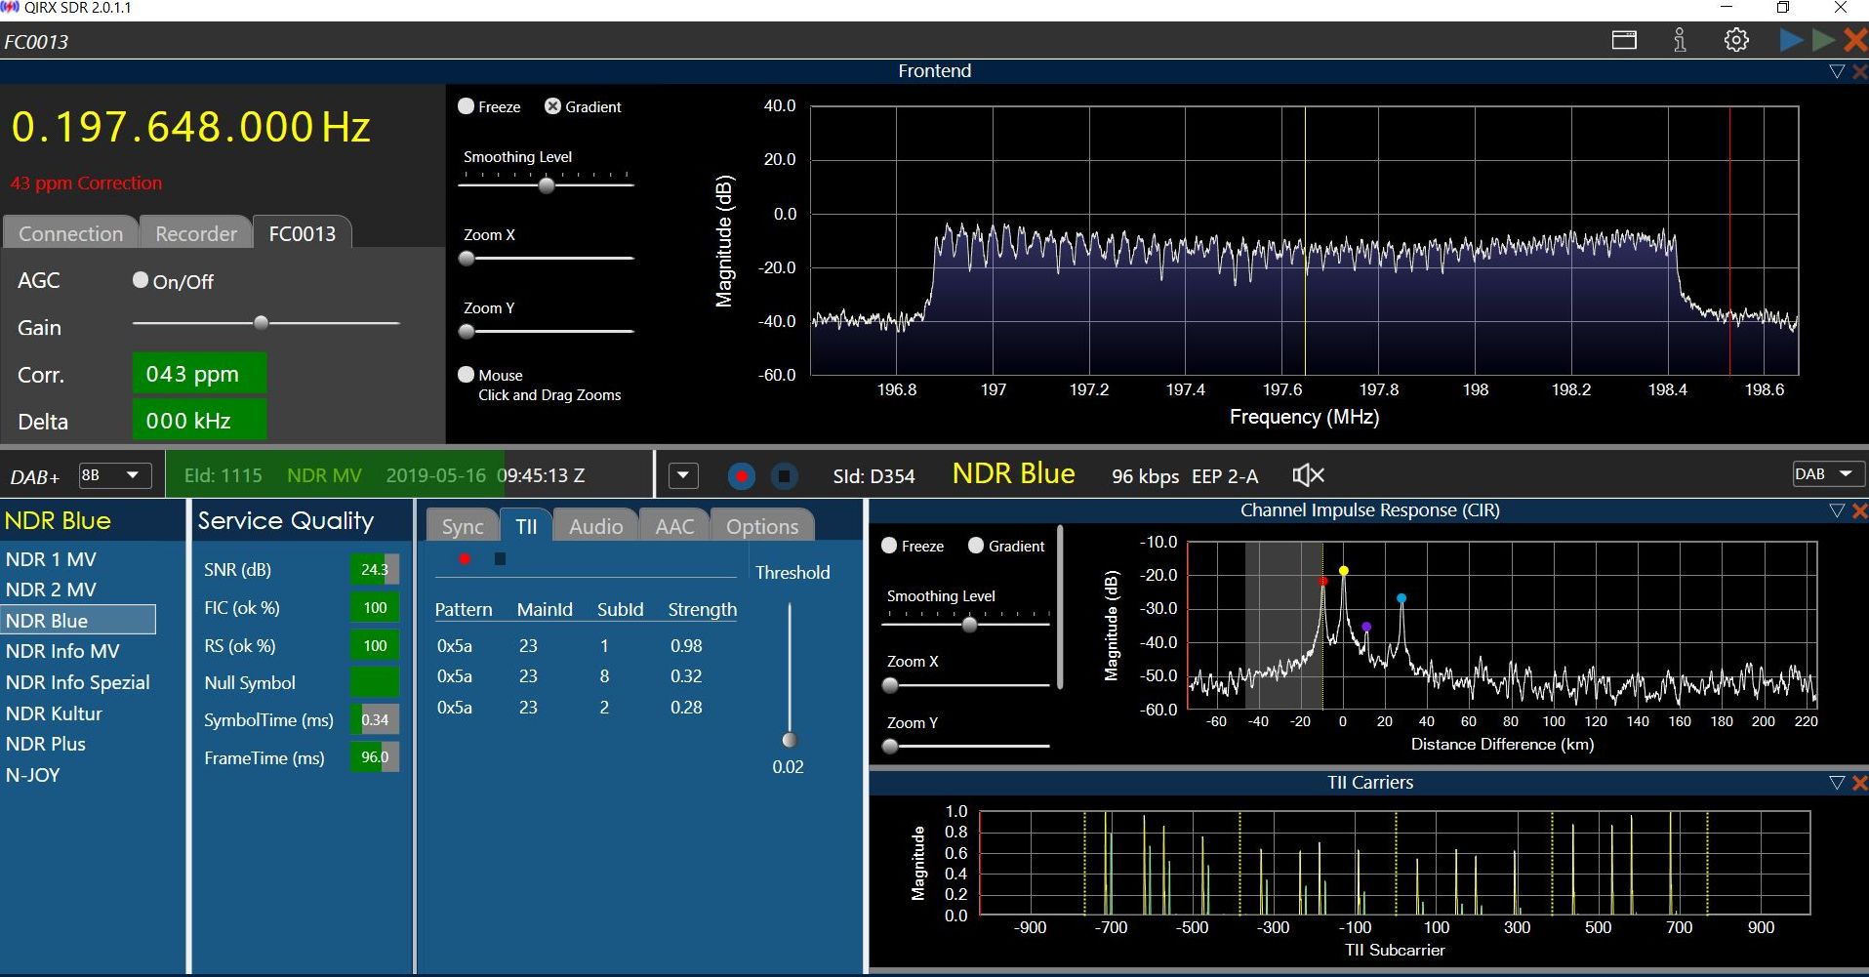Image resolution: width=1869 pixels, height=977 pixels.
Task: Click the info icon in top toolbar
Action: pyautogui.click(x=1680, y=41)
